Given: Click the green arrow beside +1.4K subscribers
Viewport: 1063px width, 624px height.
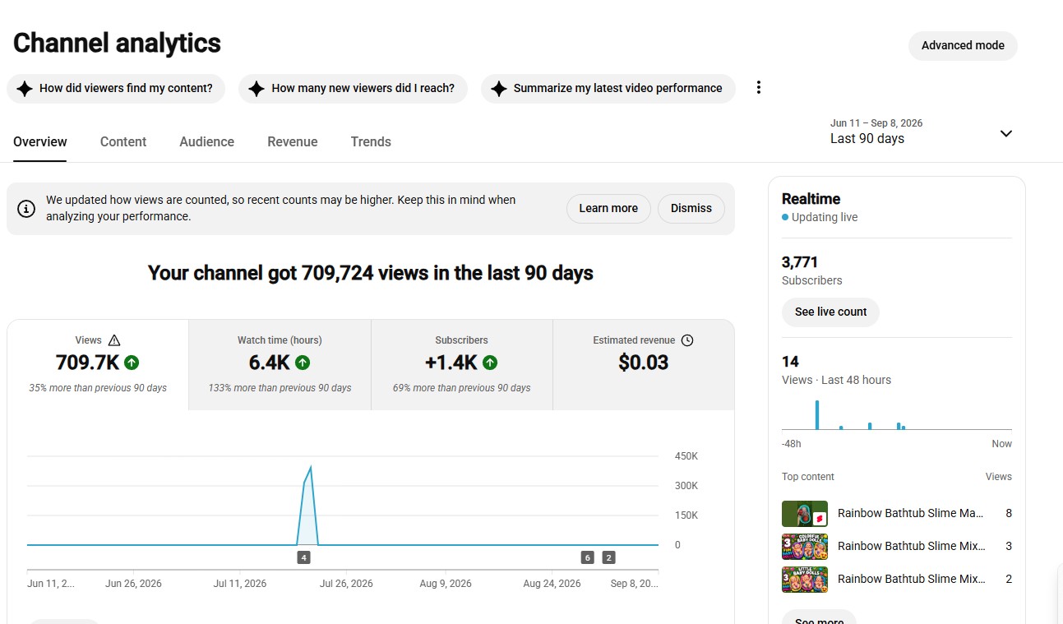Looking at the screenshot, I should point(490,363).
